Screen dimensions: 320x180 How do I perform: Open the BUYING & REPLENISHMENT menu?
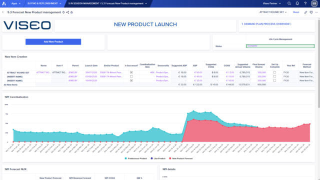coord(44,3)
